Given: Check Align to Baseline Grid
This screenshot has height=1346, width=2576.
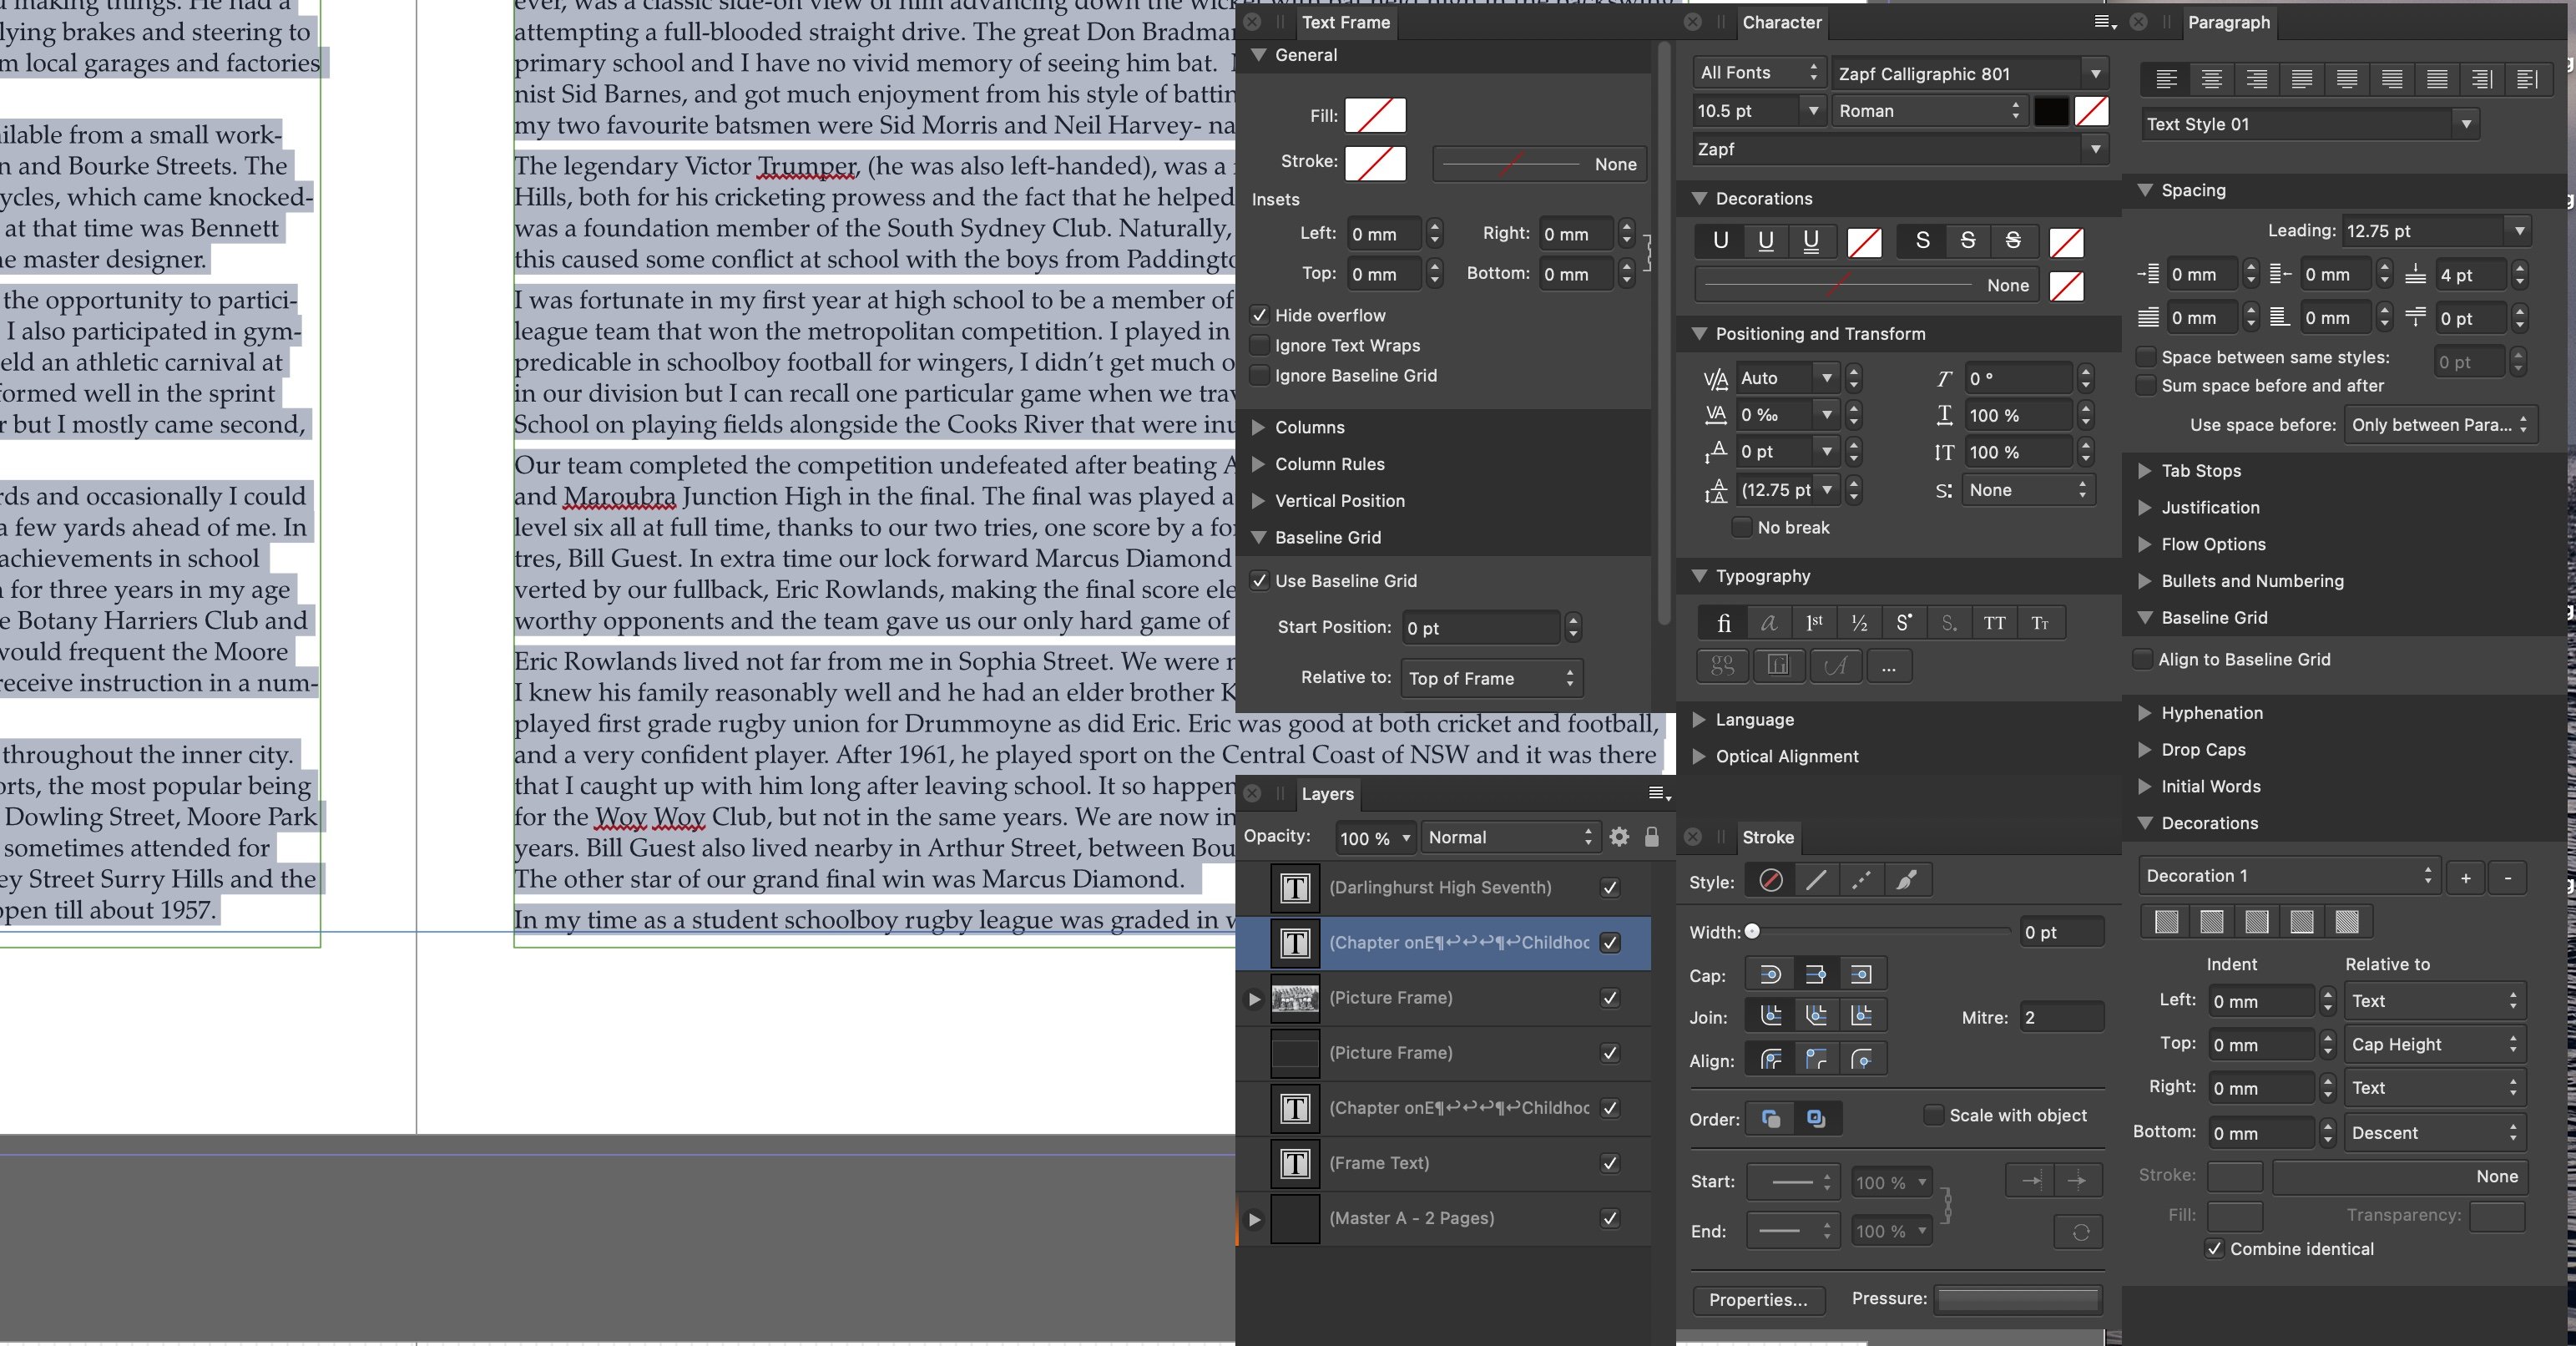Looking at the screenshot, I should [x=2143, y=659].
